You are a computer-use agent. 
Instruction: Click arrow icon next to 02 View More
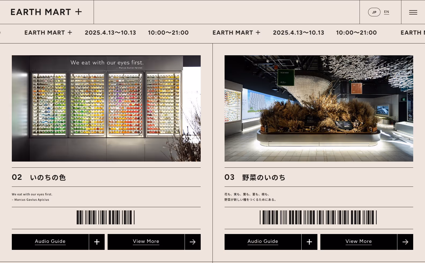(x=193, y=242)
